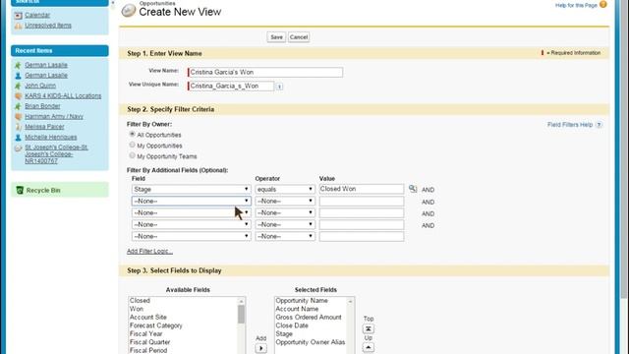This screenshot has width=629, height=354.
Task: Select the All Opportunities radio button
Action: point(132,134)
